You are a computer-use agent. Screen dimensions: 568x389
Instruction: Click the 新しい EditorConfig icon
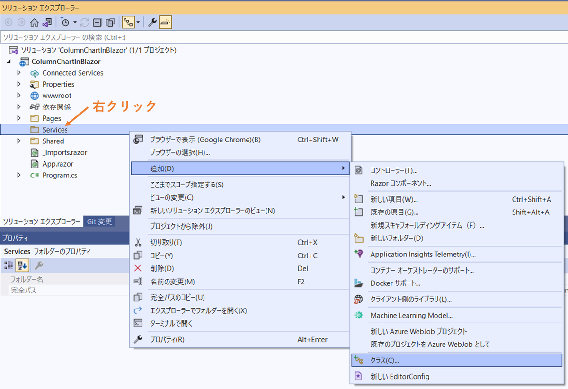(x=359, y=376)
